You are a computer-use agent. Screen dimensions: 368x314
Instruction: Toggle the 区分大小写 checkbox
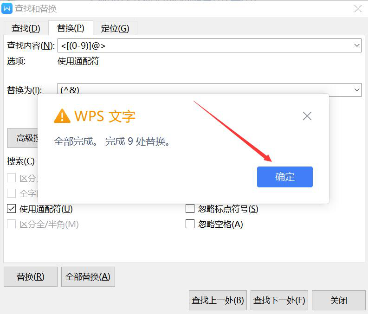(x=11, y=178)
